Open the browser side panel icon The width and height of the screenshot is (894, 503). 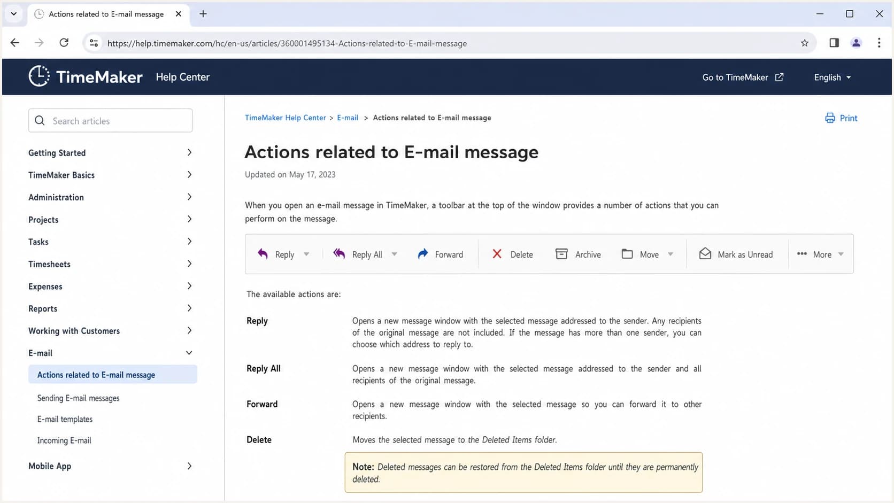tap(834, 43)
